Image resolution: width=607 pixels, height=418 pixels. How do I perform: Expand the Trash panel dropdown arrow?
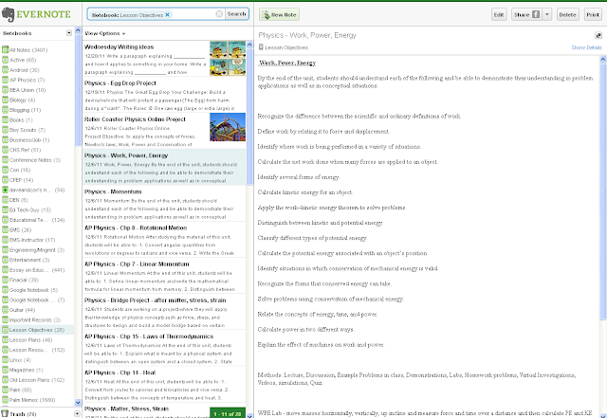tap(77, 414)
